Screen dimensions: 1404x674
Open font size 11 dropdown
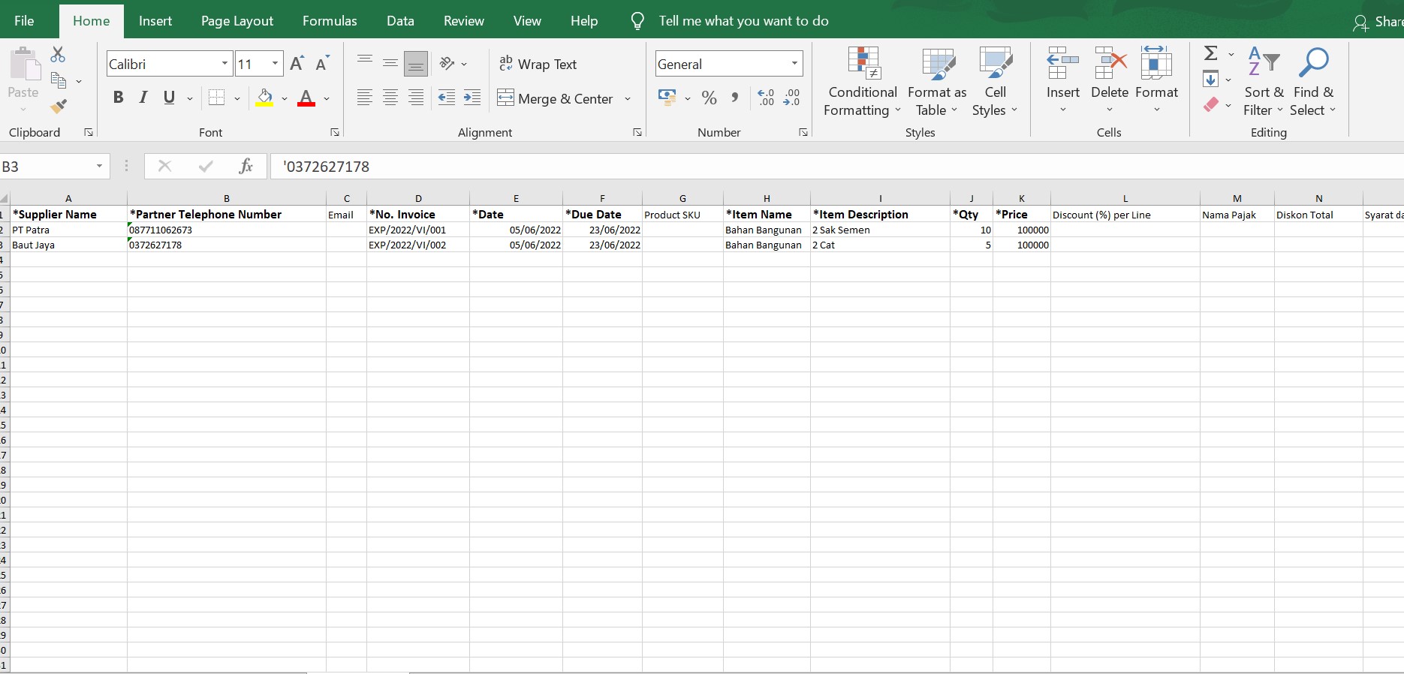tap(276, 64)
